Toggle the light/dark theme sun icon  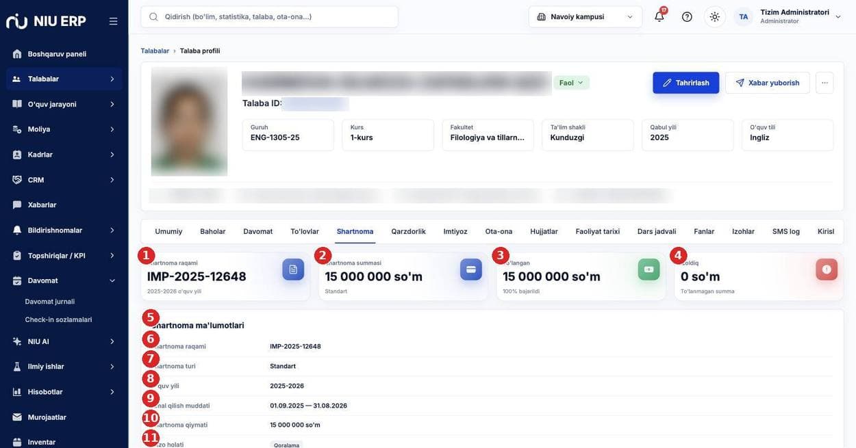click(x=715, y=16)
